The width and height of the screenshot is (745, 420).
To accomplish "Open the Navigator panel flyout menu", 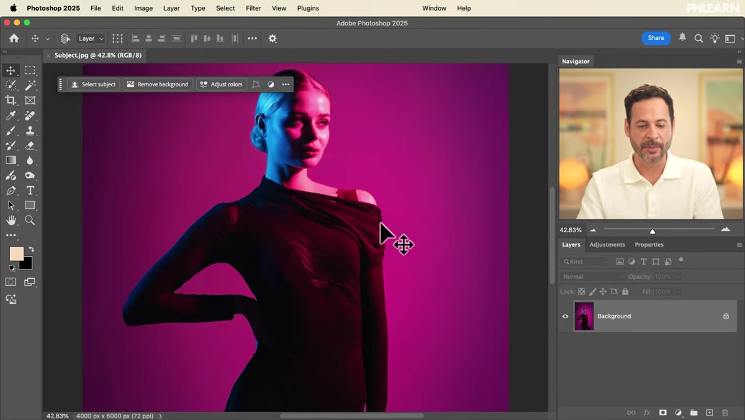I will point(739,62).
